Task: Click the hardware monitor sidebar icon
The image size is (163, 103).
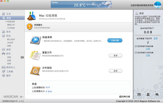Action: pyautogui.click(x=4, y=75)
